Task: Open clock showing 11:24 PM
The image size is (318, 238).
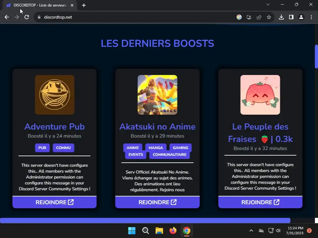Action: (x=295, y=231)
